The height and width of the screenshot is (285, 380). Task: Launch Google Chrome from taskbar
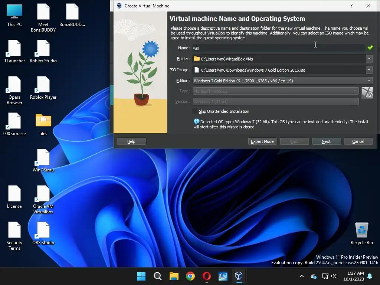pos(190,276)
